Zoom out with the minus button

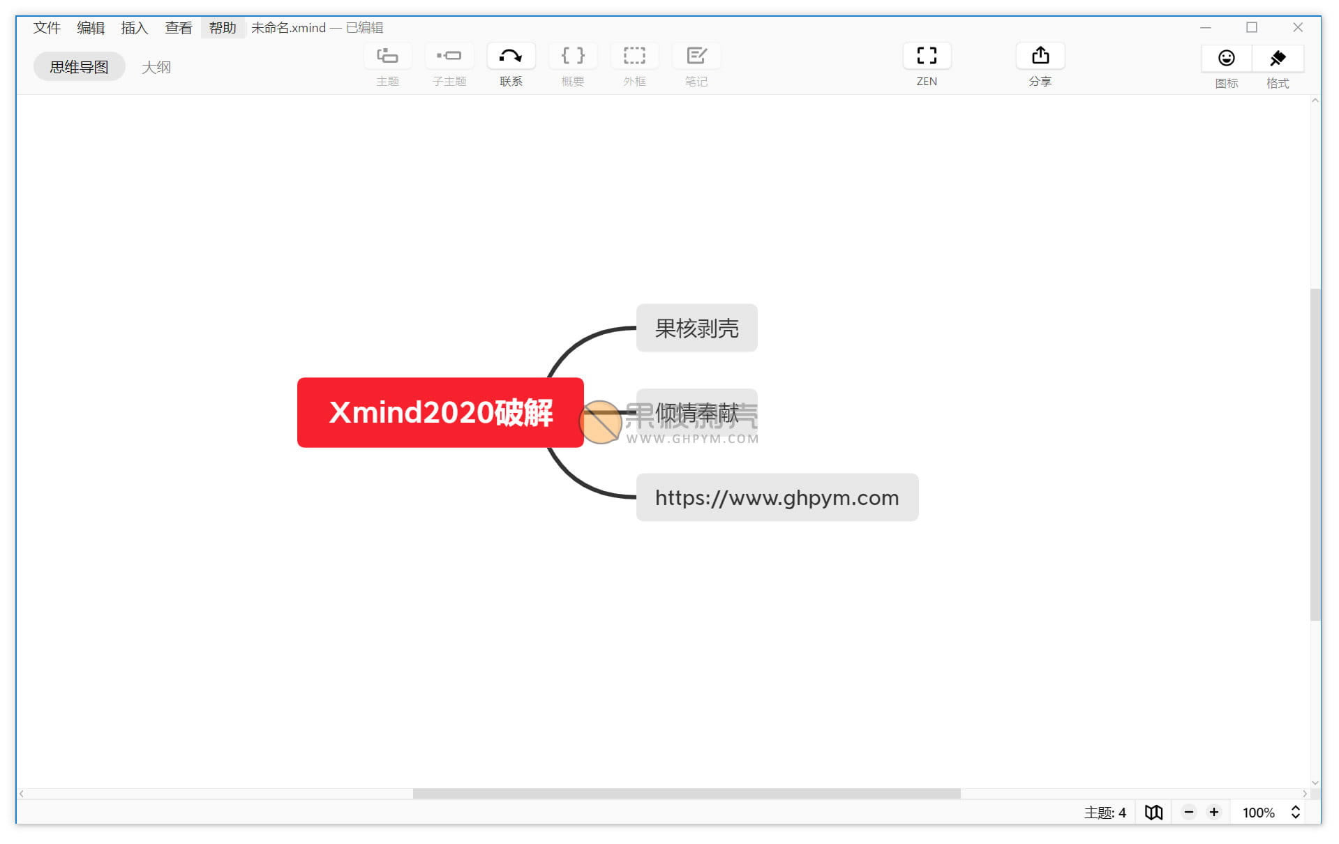pyautogui.click(x=1189, y=812)
